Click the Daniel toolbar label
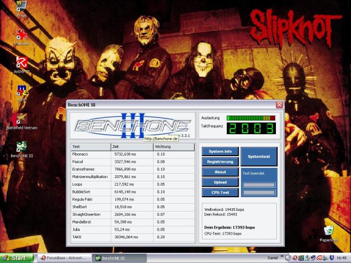This screenshot has height=263, width=351. tap(273, 258)
